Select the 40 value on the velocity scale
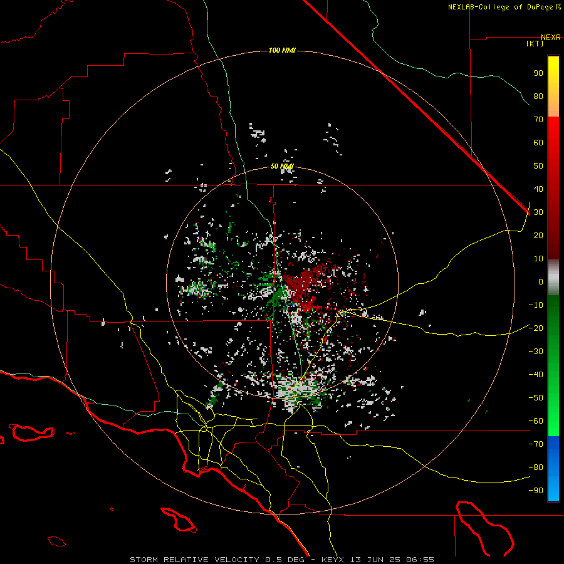 click(x=538, y=189)
